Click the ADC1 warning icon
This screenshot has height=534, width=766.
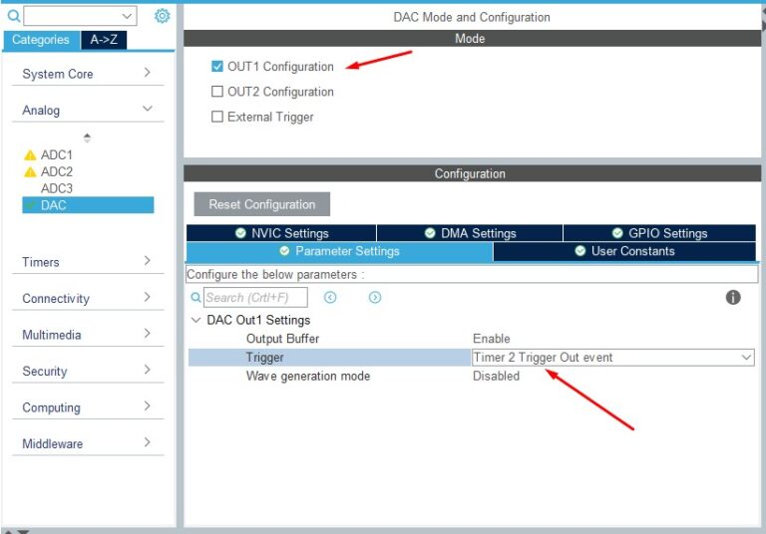point(30,155)
